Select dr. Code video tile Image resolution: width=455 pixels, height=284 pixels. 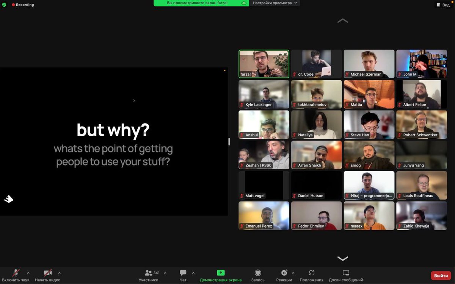click(x=317, y=64)
